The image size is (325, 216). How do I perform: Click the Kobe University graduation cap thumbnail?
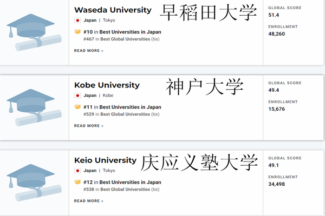pos(34,107)
